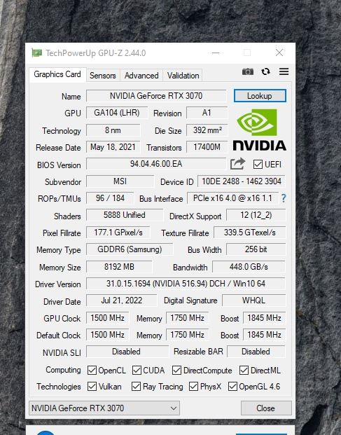This screenshot has width=341, height=435.
Task: Click the Die Size value 392 mm²
Action: (207, 130)
